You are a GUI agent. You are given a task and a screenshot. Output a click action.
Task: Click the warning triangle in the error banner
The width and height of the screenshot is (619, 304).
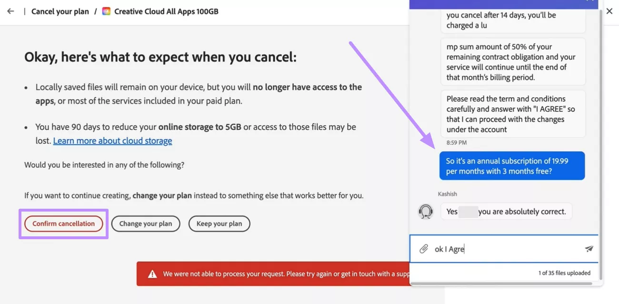coord(152,274)
